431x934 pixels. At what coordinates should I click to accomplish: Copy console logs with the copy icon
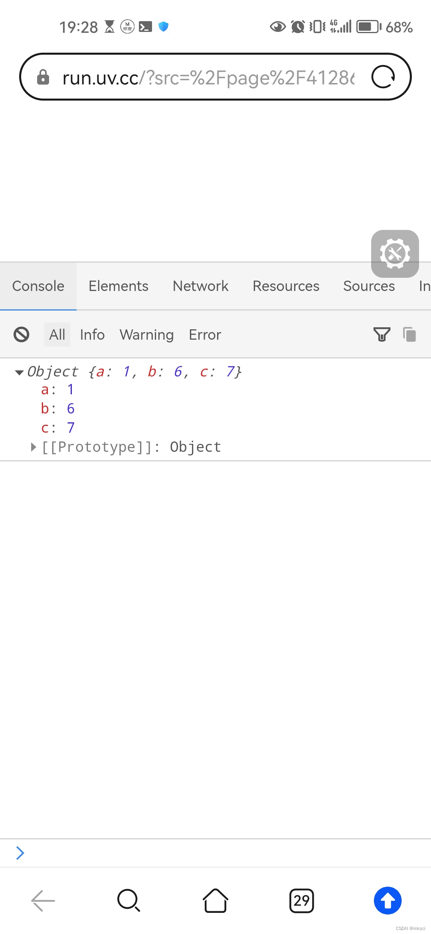pos(409,334)
